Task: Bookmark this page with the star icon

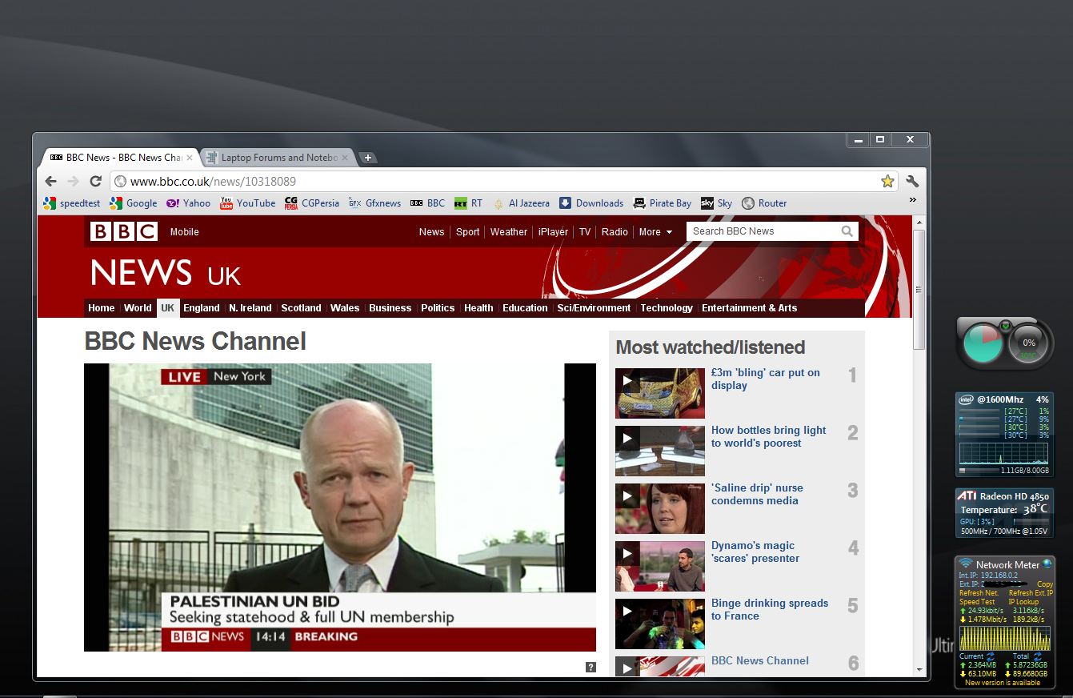Action: (887, 182)
